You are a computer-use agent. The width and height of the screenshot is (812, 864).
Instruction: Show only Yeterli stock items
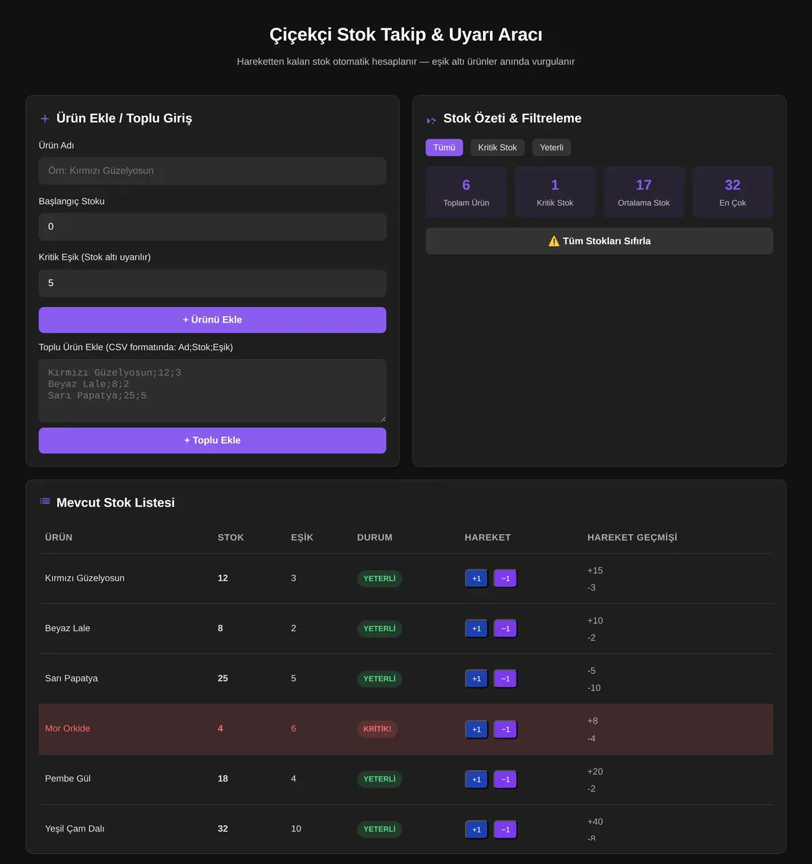pyautogui.click(x=551, y=147)
